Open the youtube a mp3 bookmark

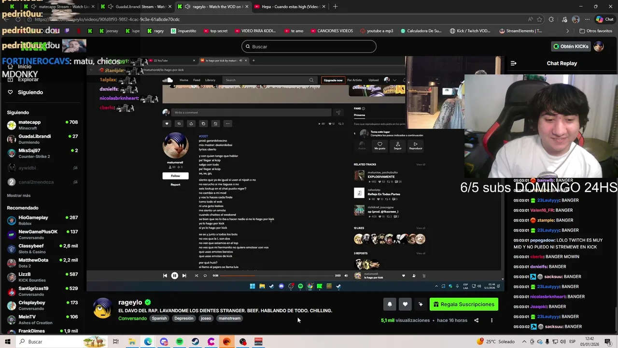tap(377, 31)
